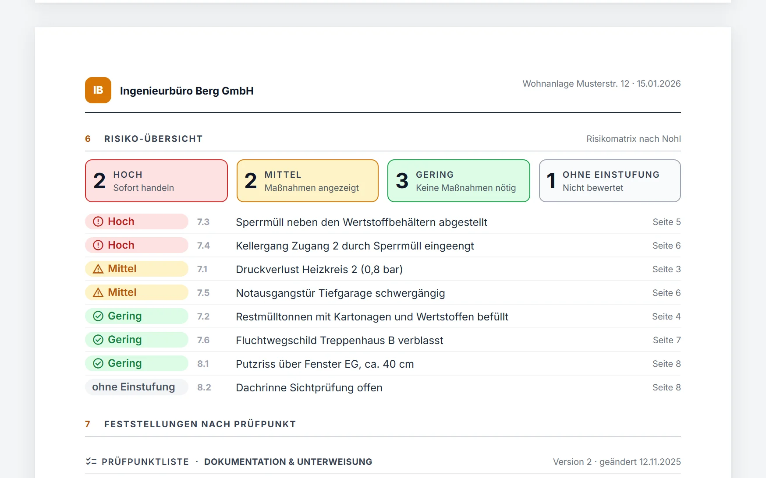Click 'Version 2 · geändert 12.11.2025'
Screen dimensions: 766x478
617,462
